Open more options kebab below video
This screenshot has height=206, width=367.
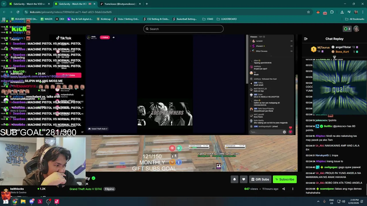click(293, 189)
